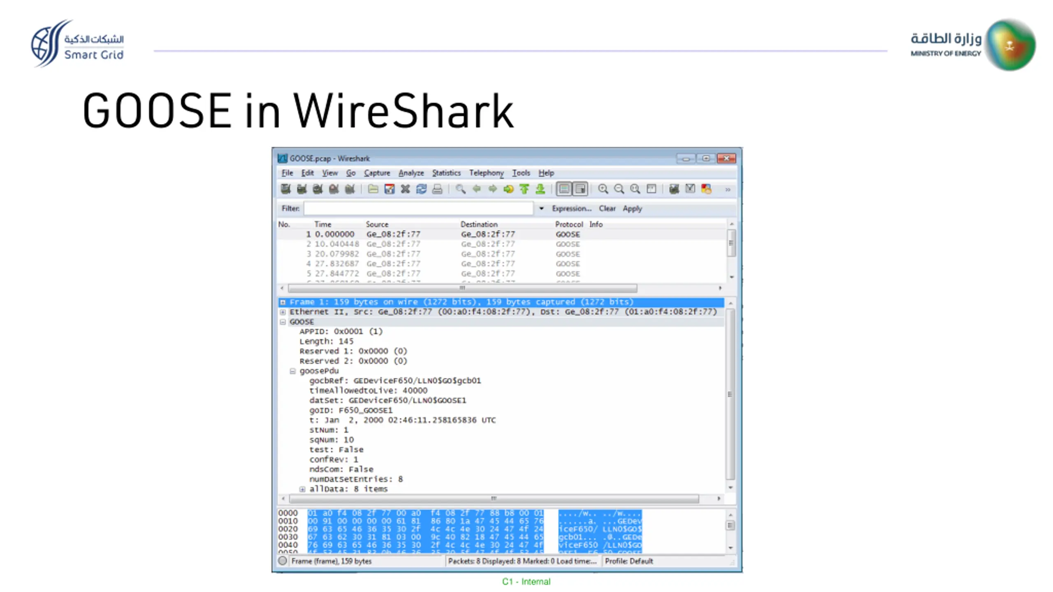Open capture options from the toolbar

point(302,189)
